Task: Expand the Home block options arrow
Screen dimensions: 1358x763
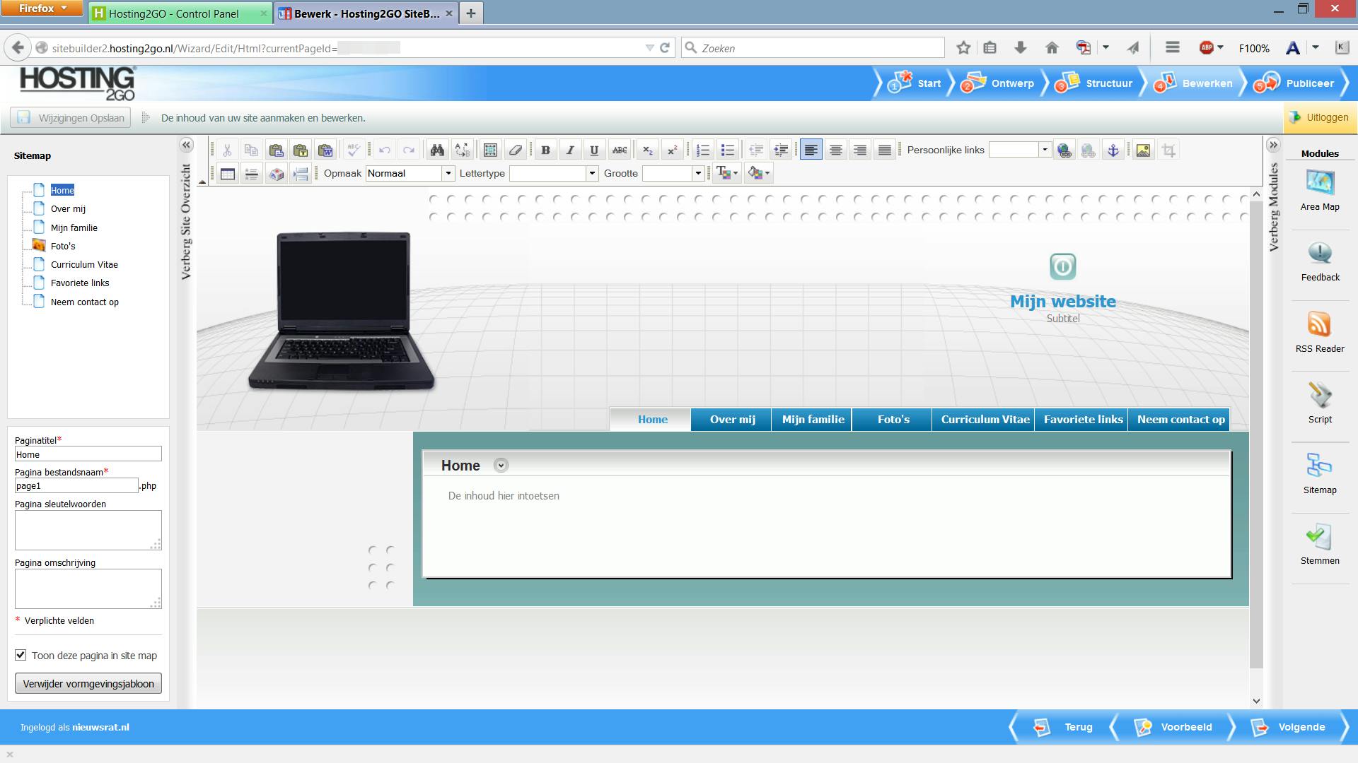Action: [x=501, y=465]
